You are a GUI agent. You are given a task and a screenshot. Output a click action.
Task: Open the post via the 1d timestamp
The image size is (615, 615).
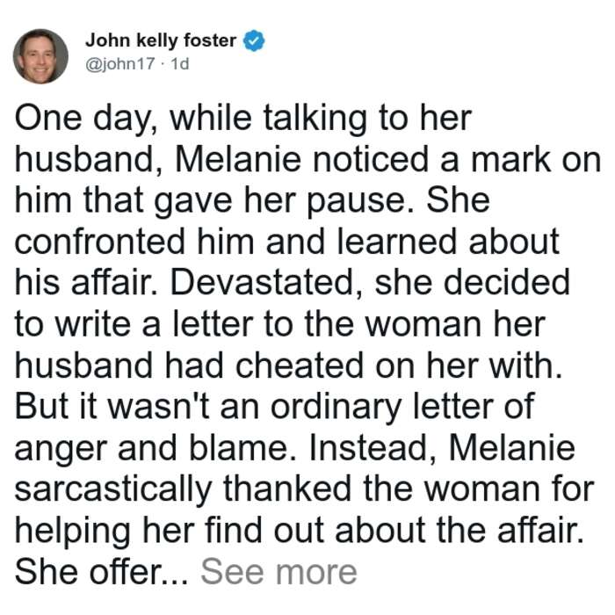[x=180, y=63]
